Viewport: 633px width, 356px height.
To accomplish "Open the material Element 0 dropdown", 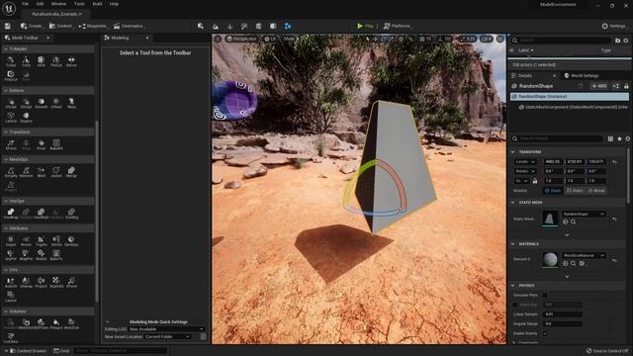I will (584, 255).
